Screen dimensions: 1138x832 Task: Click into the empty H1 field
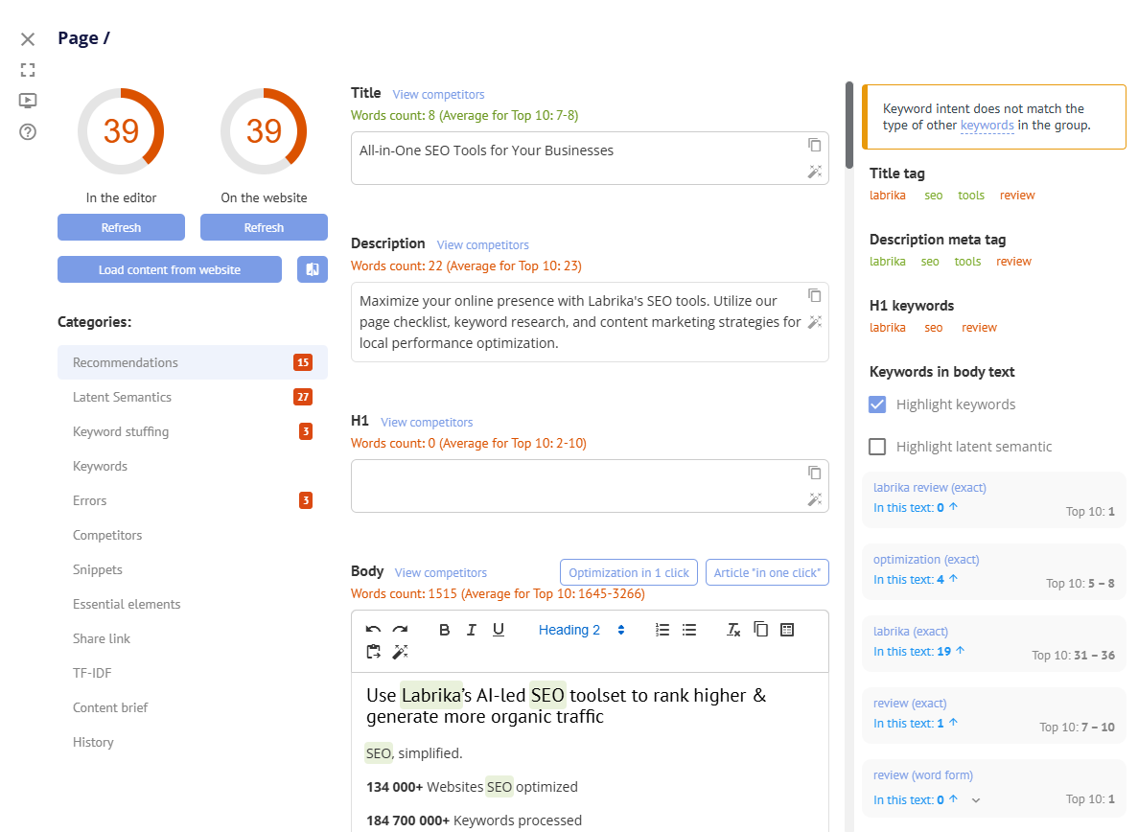pos(590,486)
